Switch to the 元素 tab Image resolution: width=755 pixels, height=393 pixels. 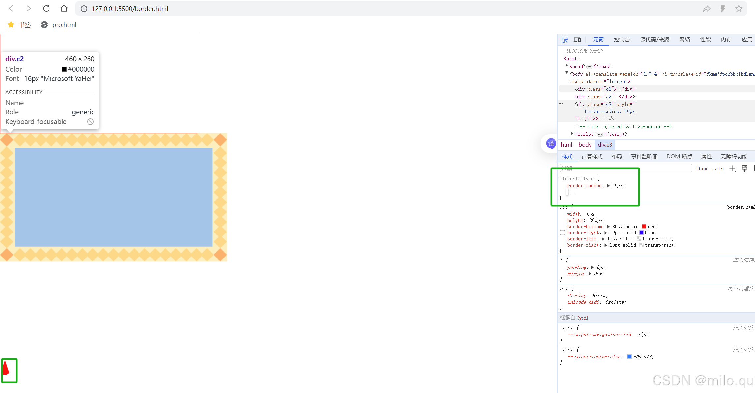click(x=598, y=40)
